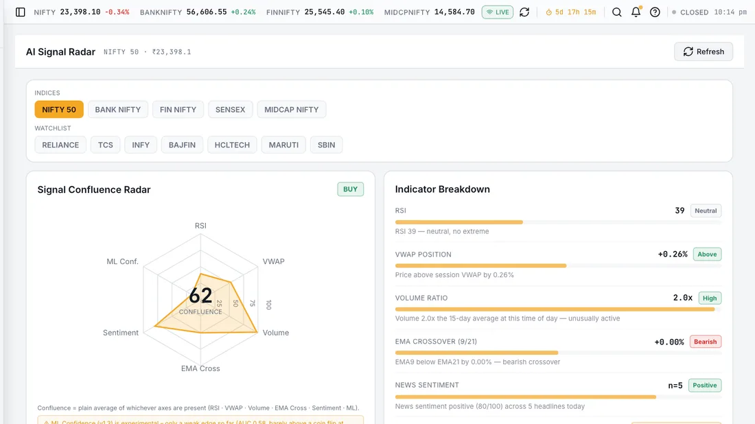
Task: Select the NIFTY 50 index chip
Action: [x=59, y=109]
